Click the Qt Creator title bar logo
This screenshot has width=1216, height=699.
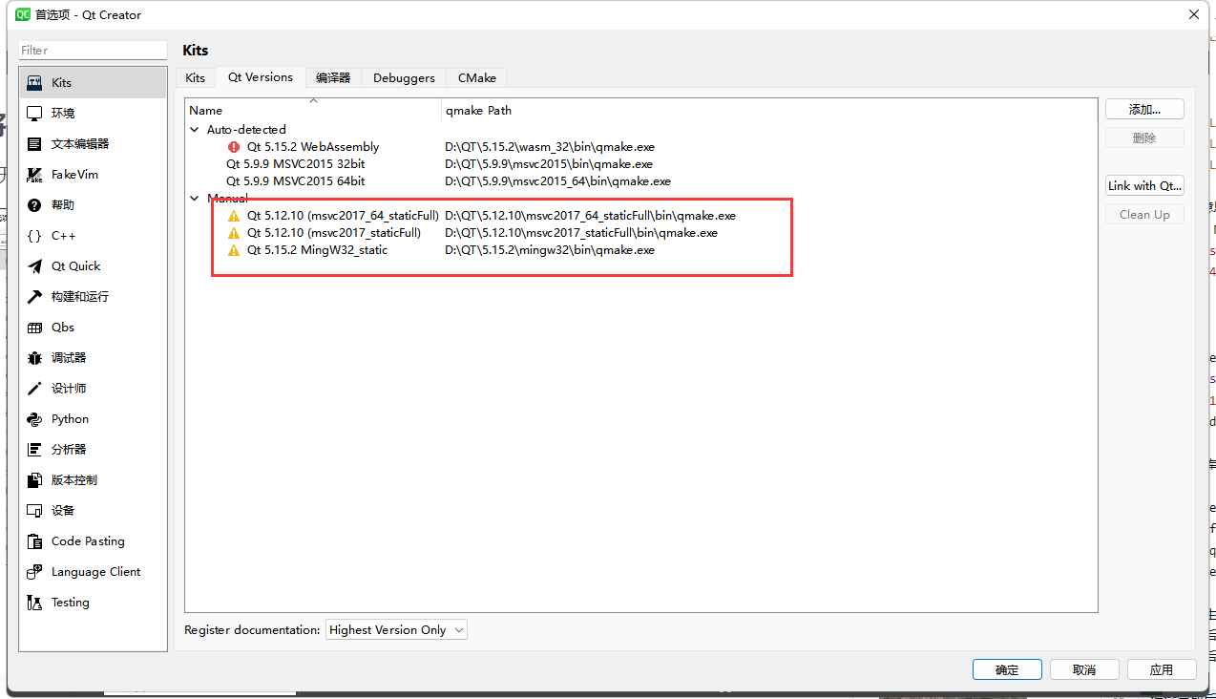(x=23, y=14)
